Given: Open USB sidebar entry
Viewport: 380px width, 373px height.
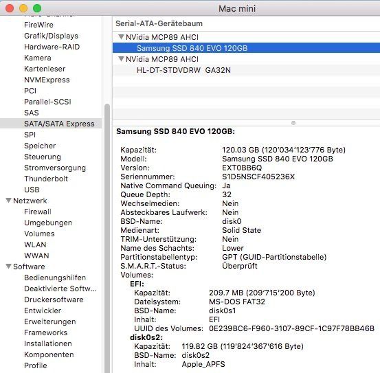Looking at the screenshot, I should tap(32, 190).
